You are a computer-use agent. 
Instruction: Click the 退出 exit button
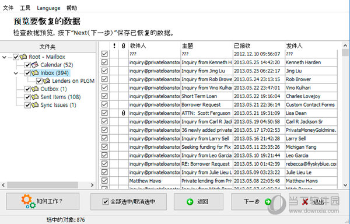pos(313,202)
